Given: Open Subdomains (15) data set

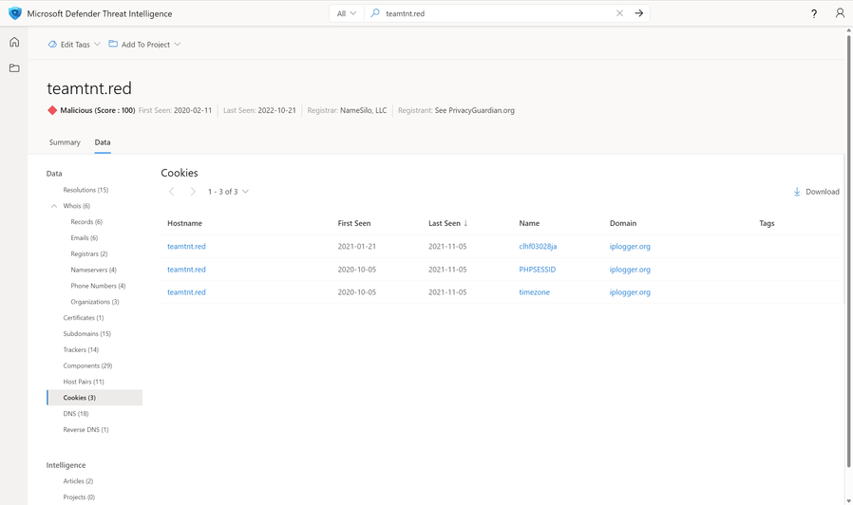Looking at the screenshot, I should pyautogui.click(x=87, y=334).
